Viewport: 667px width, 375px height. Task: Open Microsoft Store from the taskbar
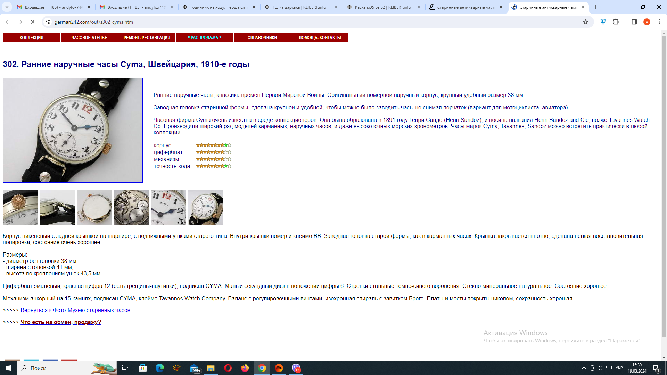coord(143,368)
